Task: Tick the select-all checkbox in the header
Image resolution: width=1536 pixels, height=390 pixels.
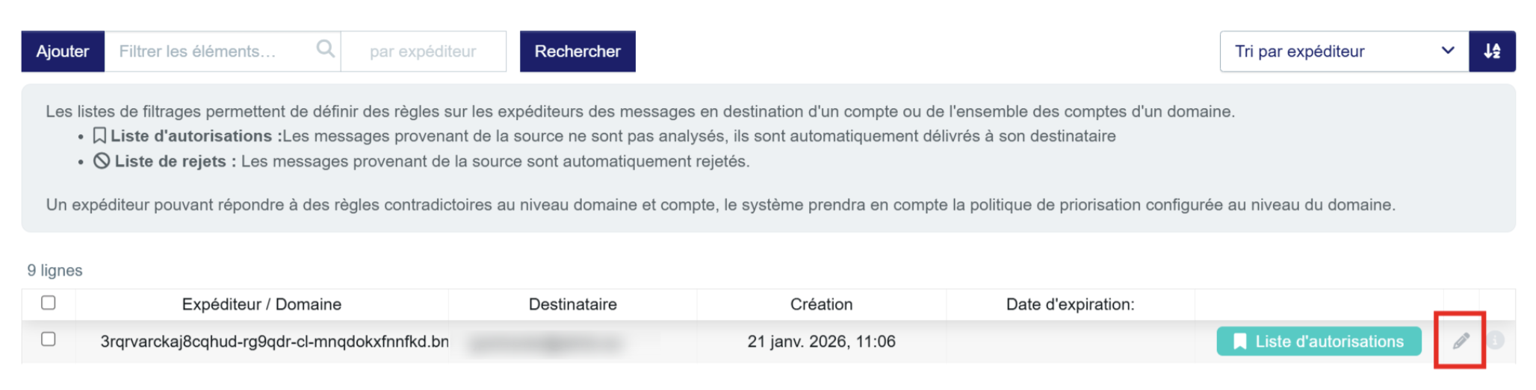Action: tap(49, 303)
